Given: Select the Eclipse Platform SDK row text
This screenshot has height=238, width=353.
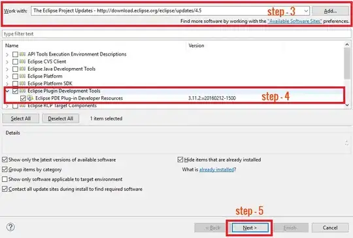Looking at the screenshot, I should click(50, 84).
